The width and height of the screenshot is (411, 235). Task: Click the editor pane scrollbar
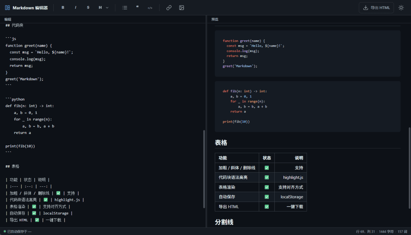204,169
